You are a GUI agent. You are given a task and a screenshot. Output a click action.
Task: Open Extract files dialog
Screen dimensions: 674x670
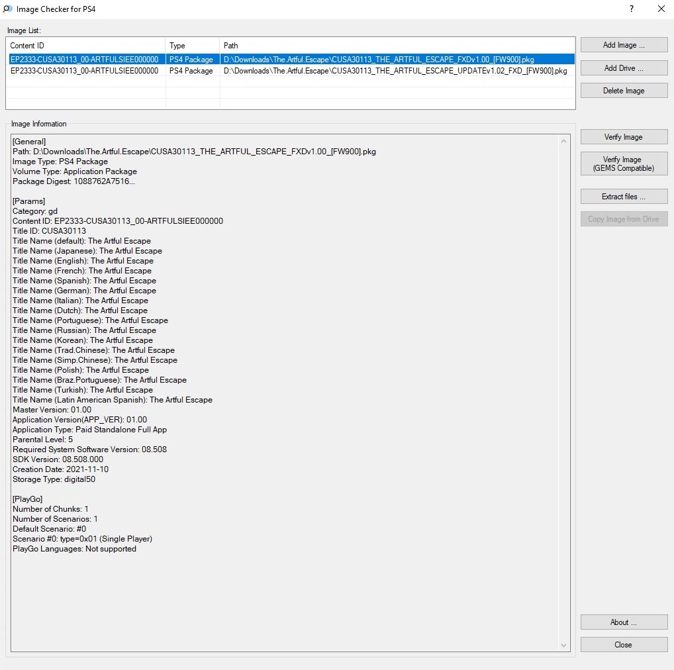(624, 197)
